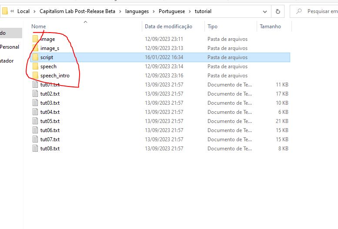Navigate to languages breadcrumb
Image resolution: width=338 pixels, height=229 pixels.
[137, 11]
